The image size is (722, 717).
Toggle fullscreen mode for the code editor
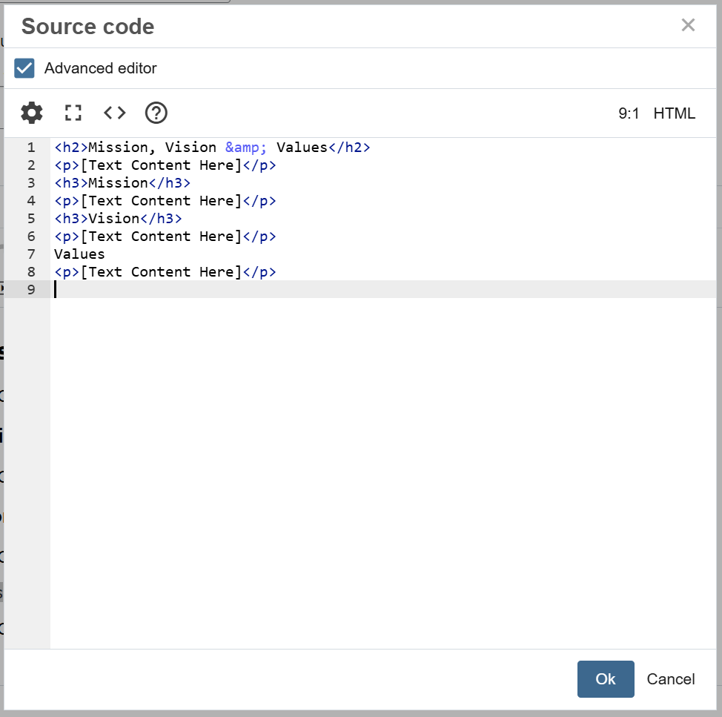73,113
